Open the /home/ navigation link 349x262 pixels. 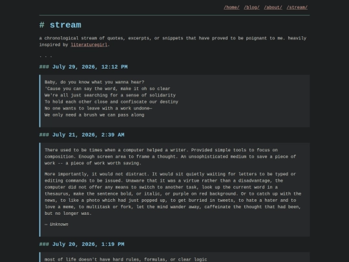pos(231,7)
